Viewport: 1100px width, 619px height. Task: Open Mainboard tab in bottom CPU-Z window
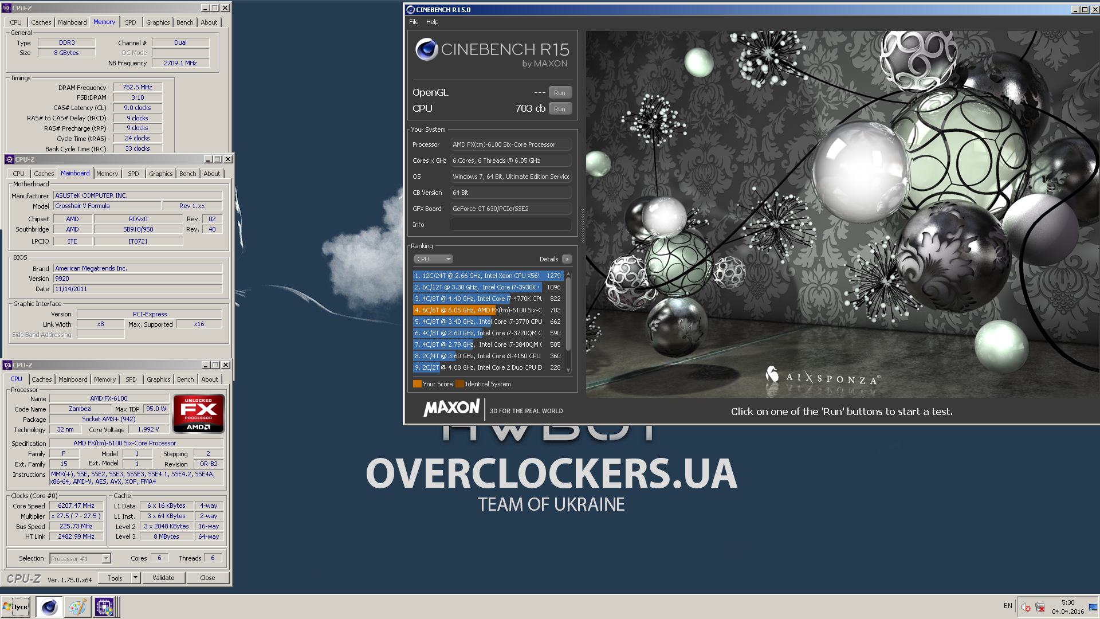[73, 379]
